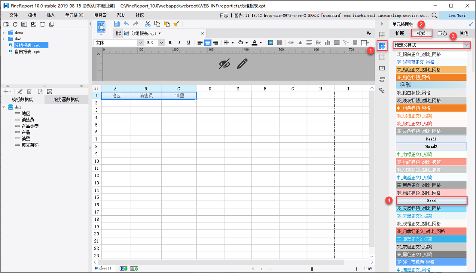Edit the selected dataset with pencil icon
The image size is (476, 273).
20,91
